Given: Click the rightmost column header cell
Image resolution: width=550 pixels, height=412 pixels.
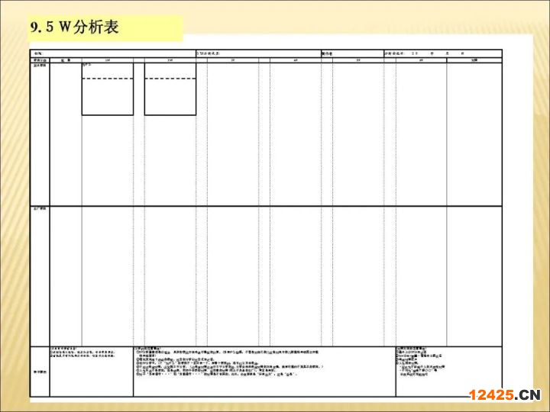Looking at the screenshot, I should click(474, 60).
